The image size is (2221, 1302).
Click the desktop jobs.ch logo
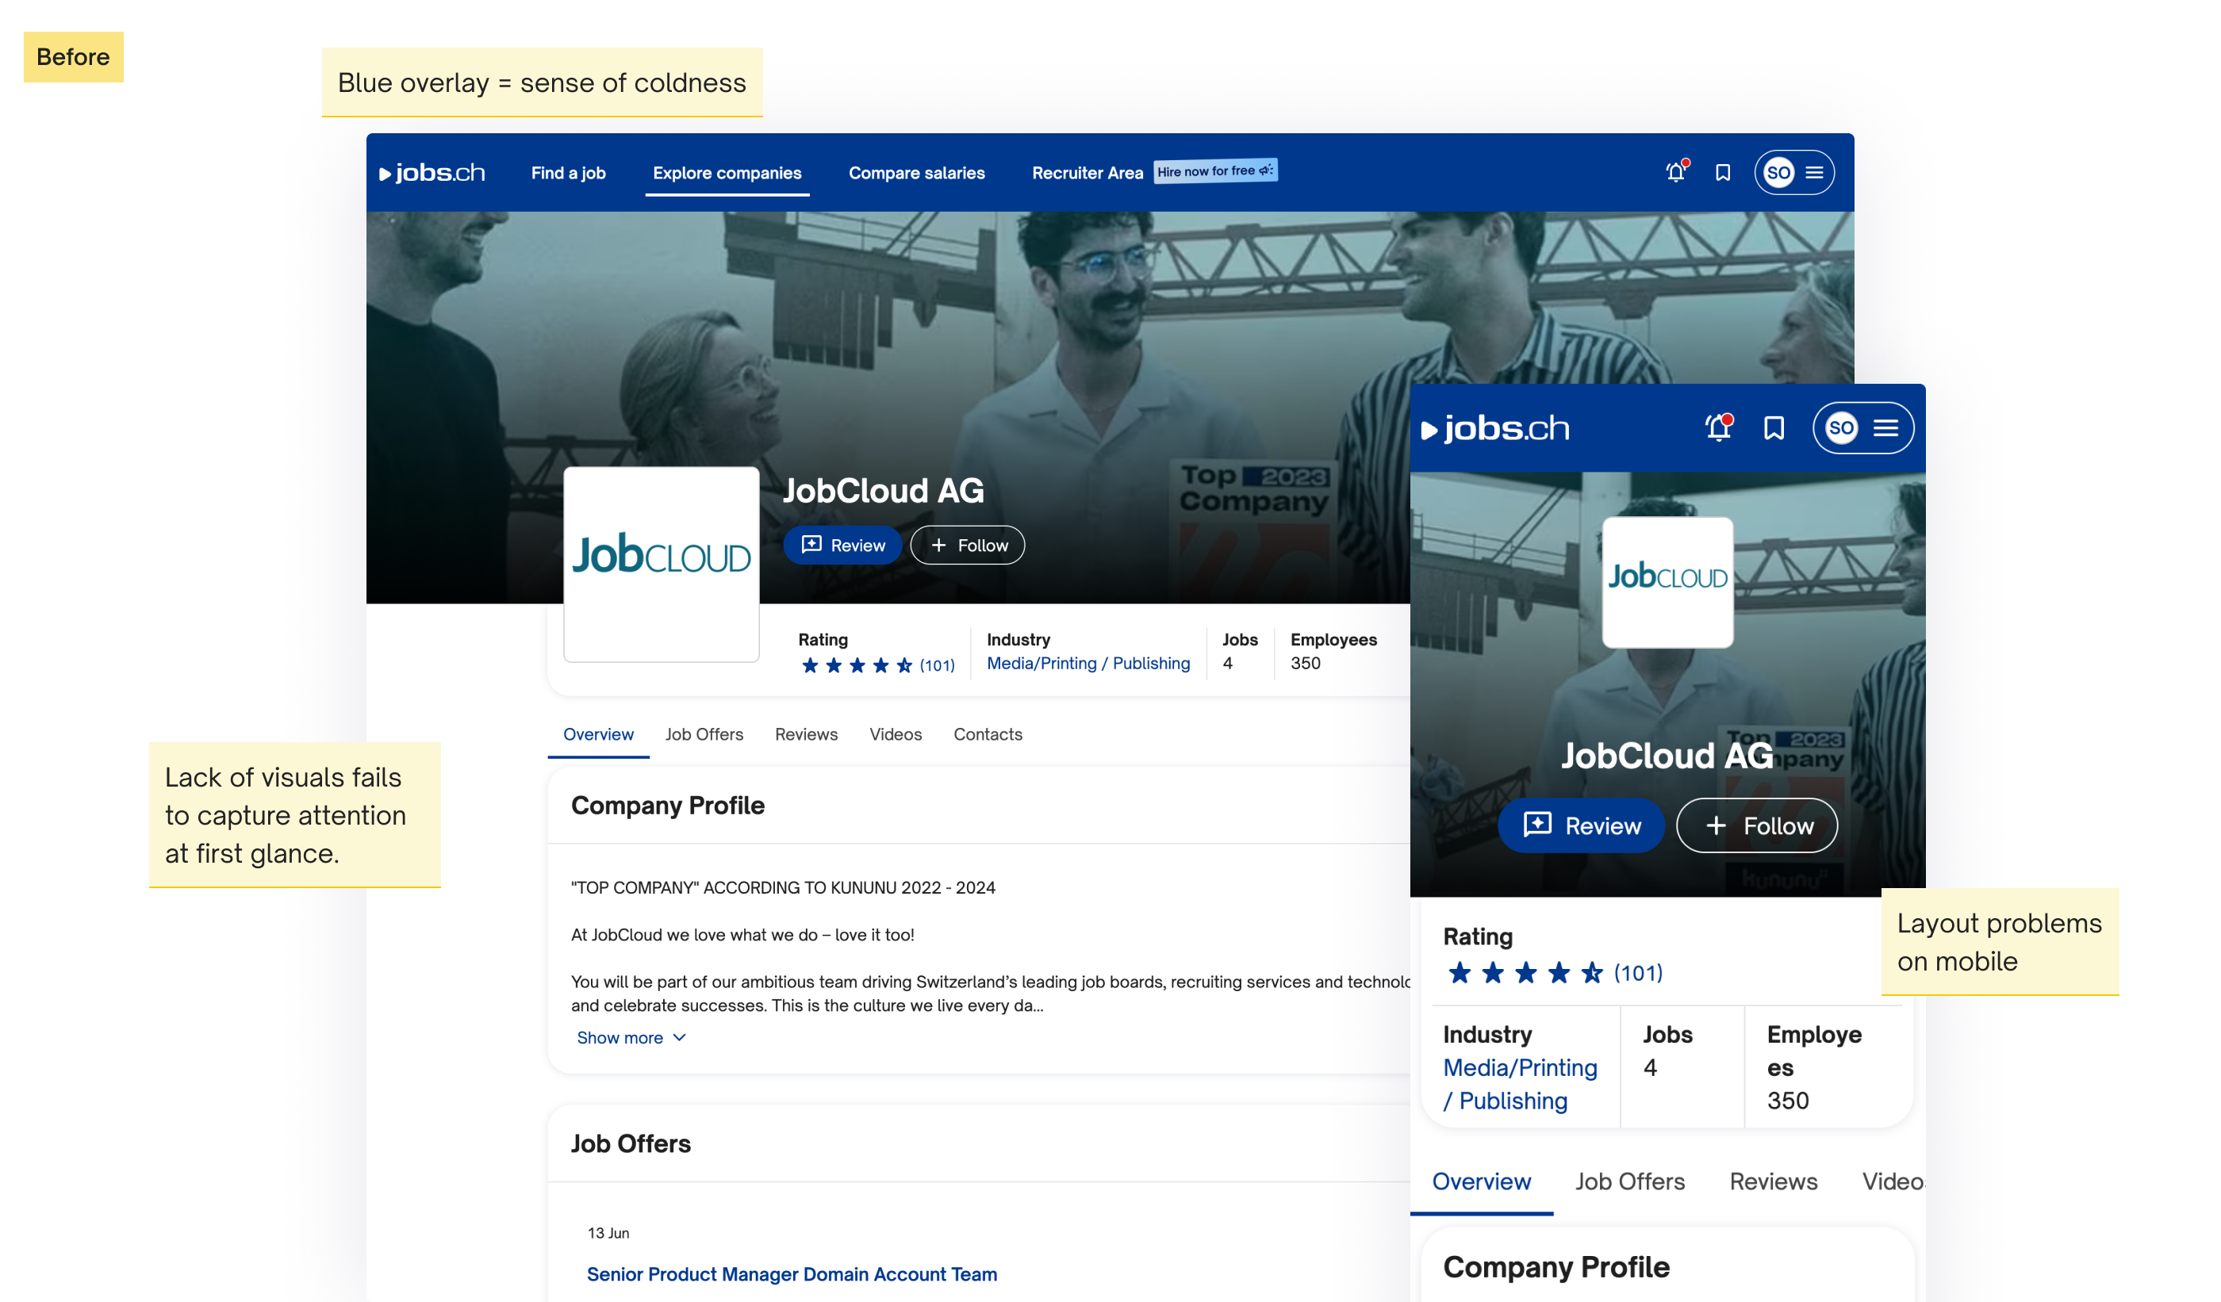[432, 173]
